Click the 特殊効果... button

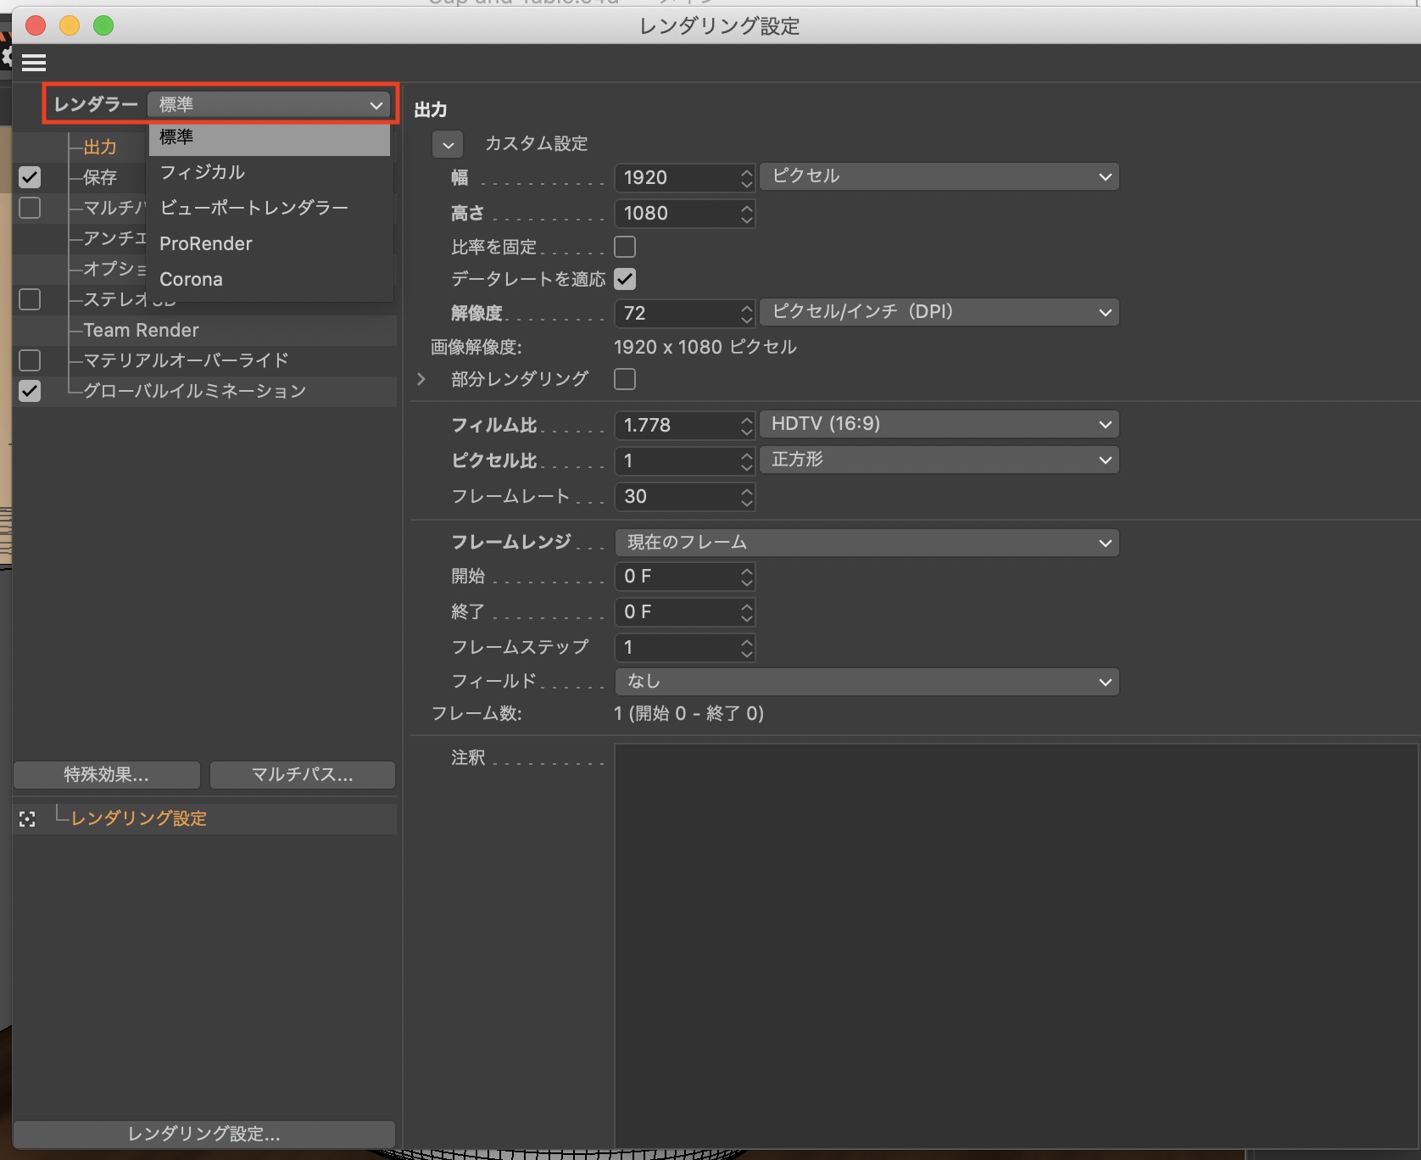[x=107, y=774]
